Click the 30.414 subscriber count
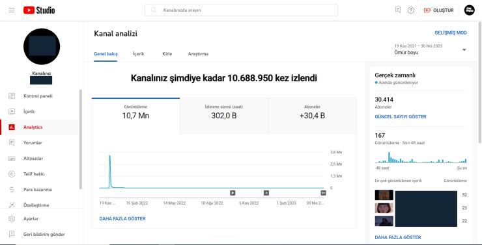Viewport: 482px width, 245px height. [x=384, y=99]
